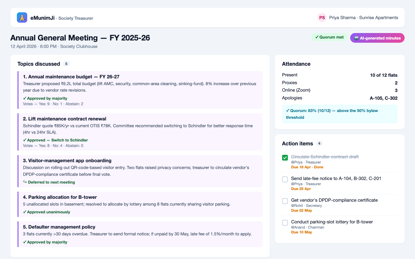415x259 pixels.
Task: Click the eMunimJi folded-hands app logo
Action: coord(22,17)
